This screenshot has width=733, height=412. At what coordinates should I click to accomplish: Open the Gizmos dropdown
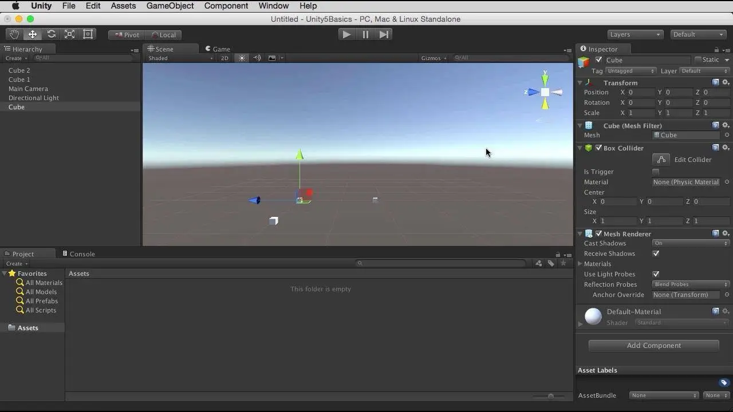[434, 58]
